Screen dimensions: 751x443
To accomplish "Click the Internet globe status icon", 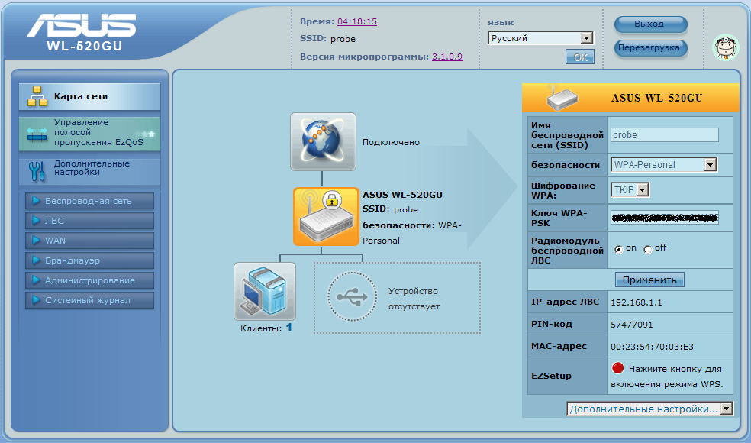I will pos(324,142).
